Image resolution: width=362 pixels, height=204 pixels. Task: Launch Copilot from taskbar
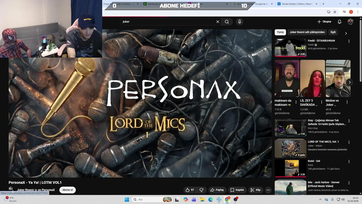[x=186, y=199]
